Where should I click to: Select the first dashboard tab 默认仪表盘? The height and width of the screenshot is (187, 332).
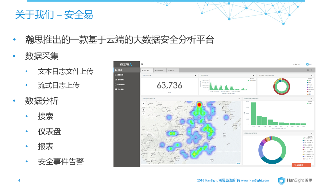[147, 70]
